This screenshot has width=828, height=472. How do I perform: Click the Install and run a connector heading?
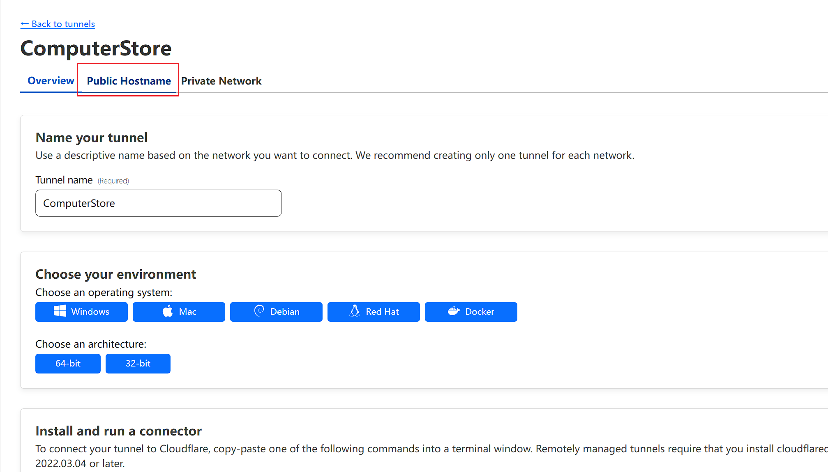coord(118,431)
